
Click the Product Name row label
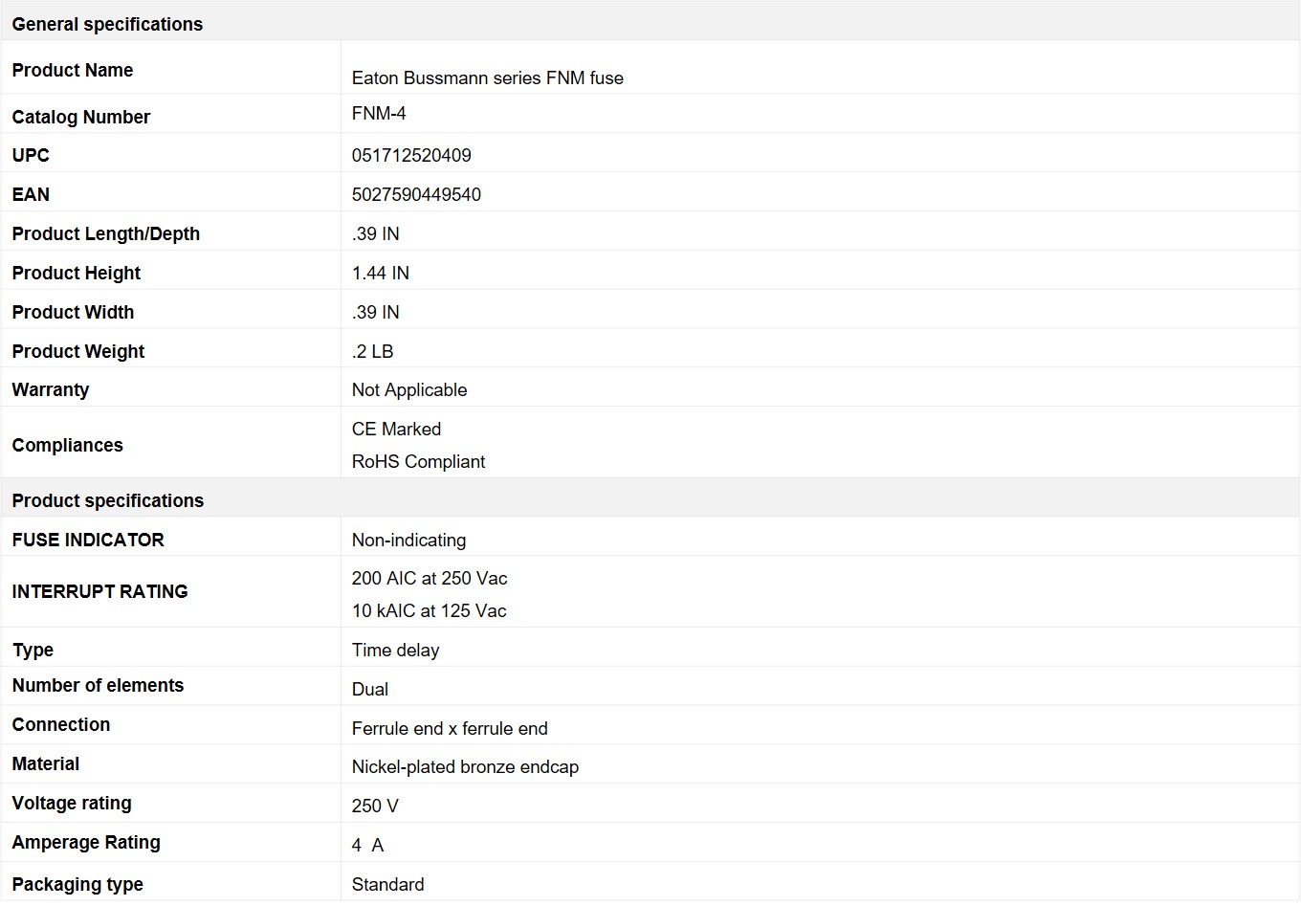click(x=73, y=71)
